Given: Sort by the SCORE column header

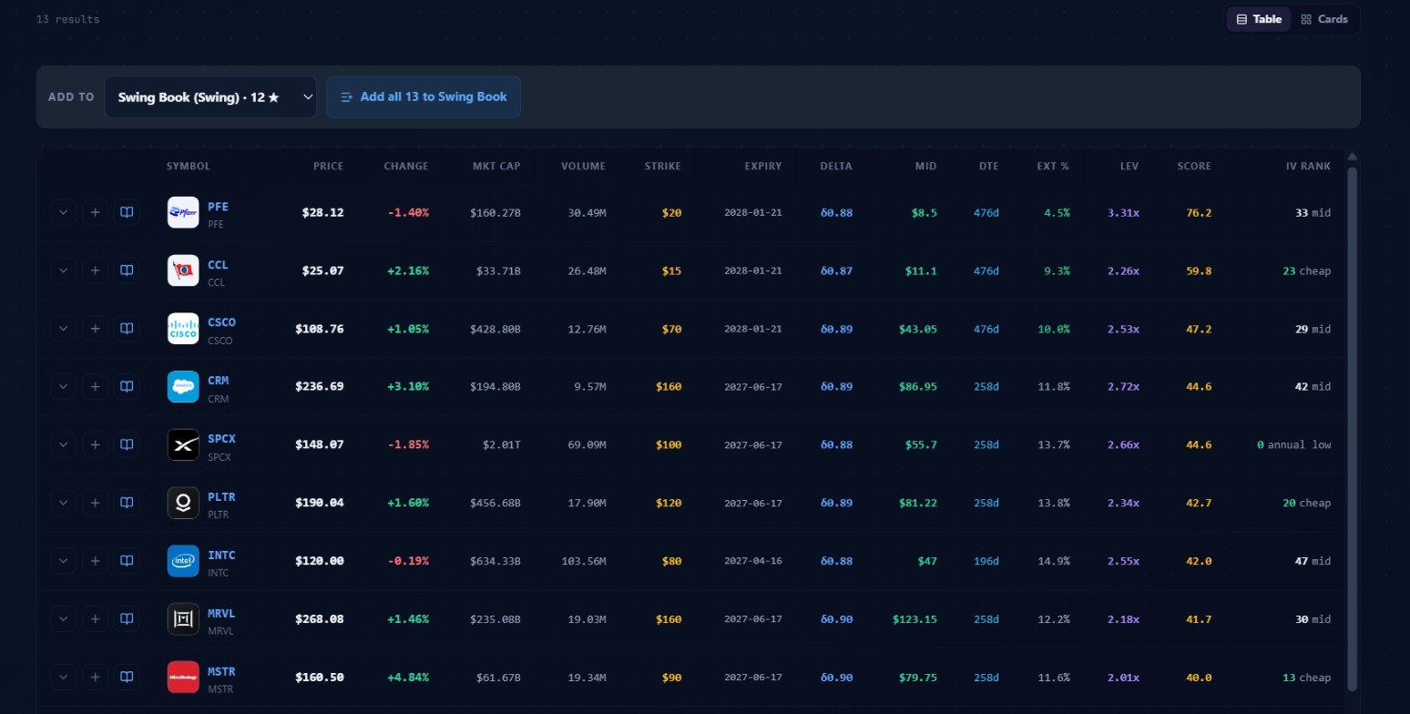Looking at the screenshot, I should (1194, 167).
